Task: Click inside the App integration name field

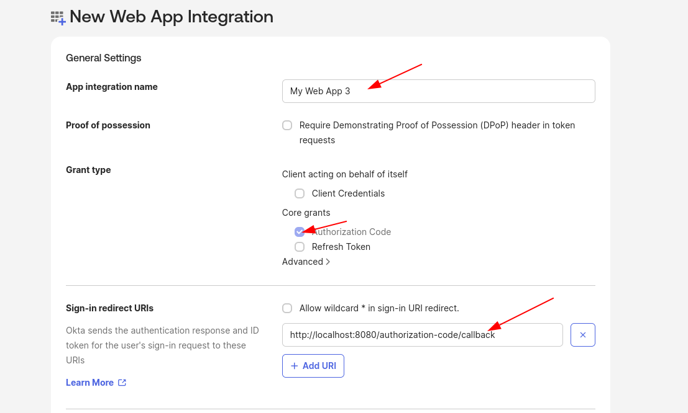Action: point(438,91)
